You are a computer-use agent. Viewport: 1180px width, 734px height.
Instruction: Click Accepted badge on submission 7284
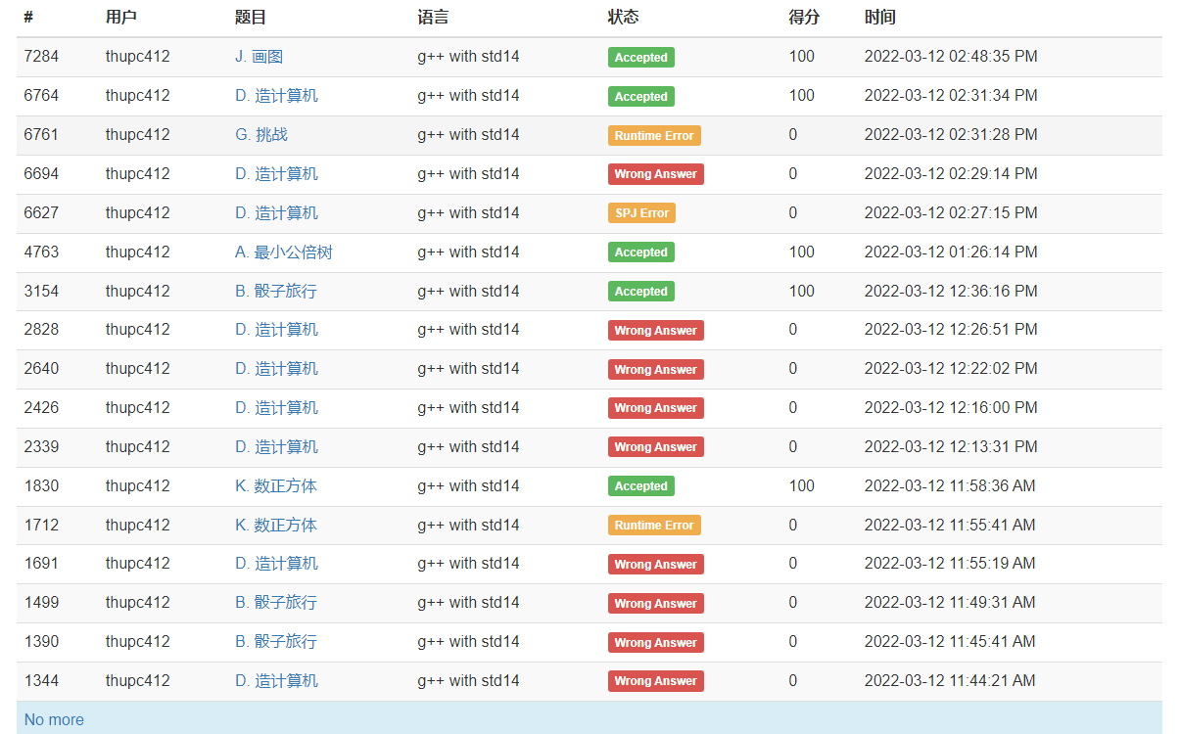coord(640,58)
